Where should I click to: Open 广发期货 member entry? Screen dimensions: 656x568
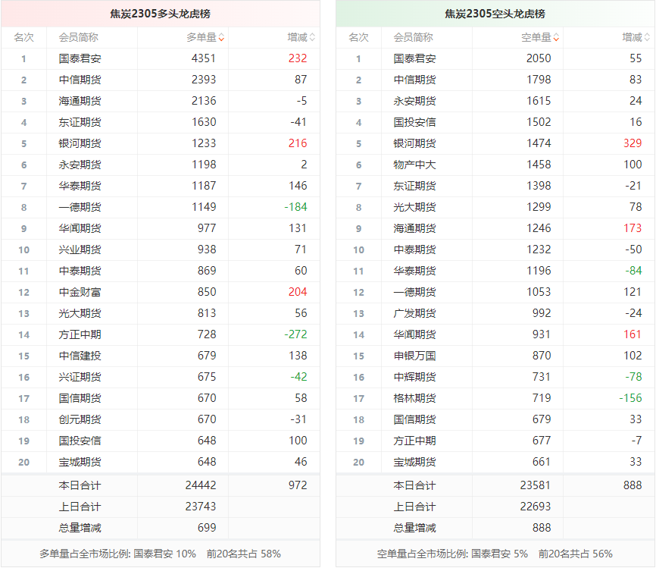click(x=414, y=313)
